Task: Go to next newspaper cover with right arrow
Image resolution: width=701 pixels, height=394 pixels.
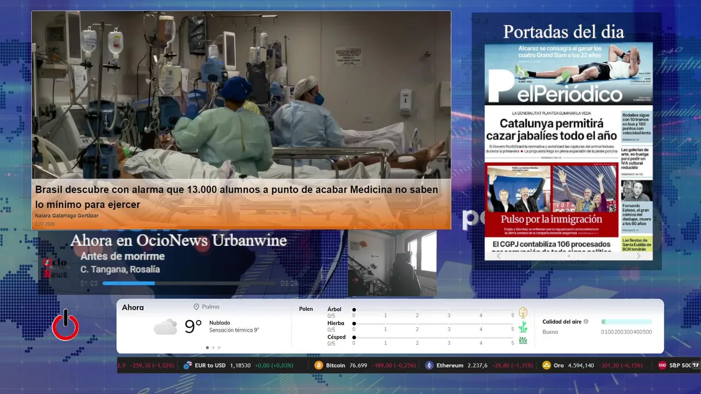Action: click(x=639, y=256)
